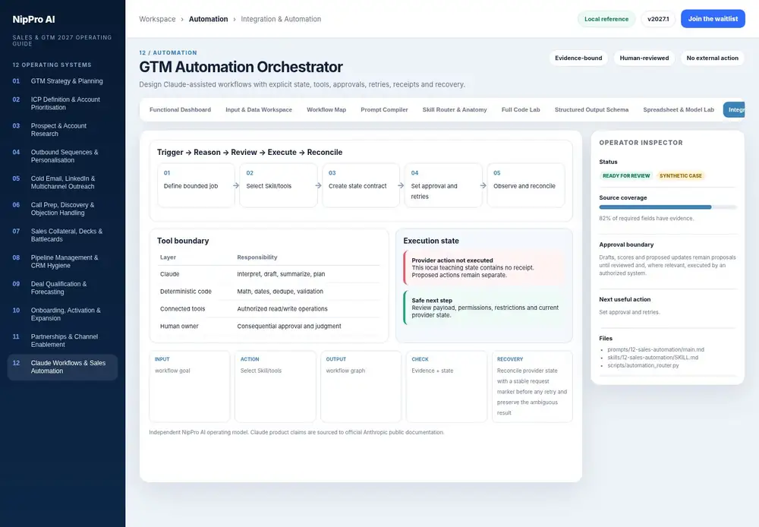The width and height of the screenshot is (759, 527).
Task: Click the READY FOR REVIEW status badge
Action: (626, 176)
